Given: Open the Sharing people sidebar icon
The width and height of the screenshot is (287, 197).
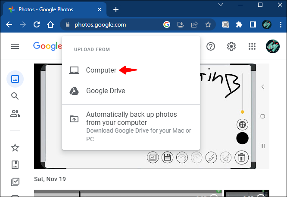Looking at the screenshot, I should tap(15, 113).
